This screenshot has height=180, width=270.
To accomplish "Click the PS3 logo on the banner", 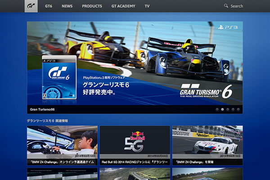I will coord(228,27).
